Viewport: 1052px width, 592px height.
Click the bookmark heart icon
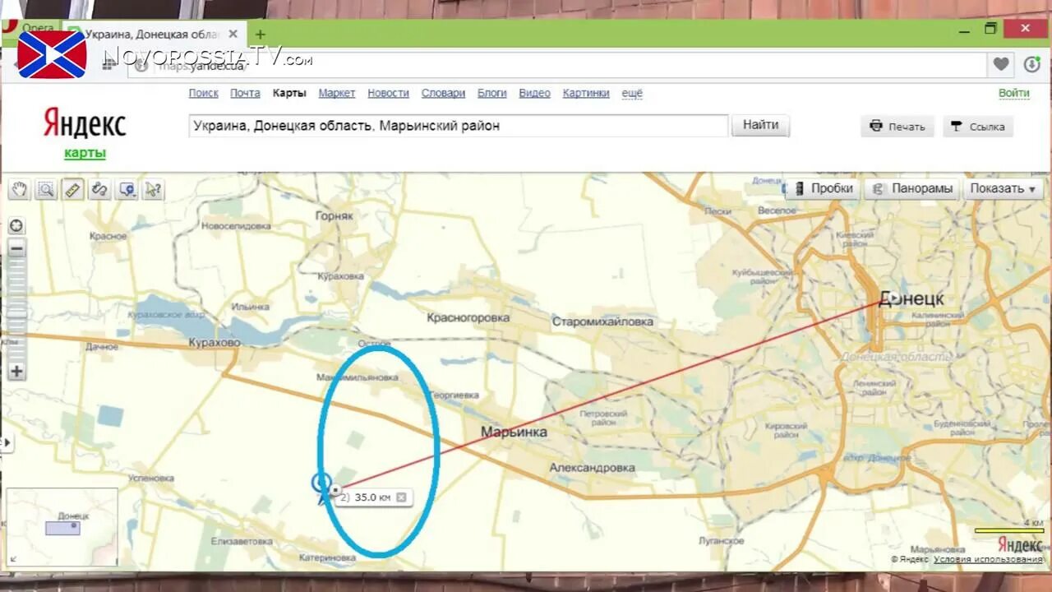pyautogui.click(x=1000, y=64)
